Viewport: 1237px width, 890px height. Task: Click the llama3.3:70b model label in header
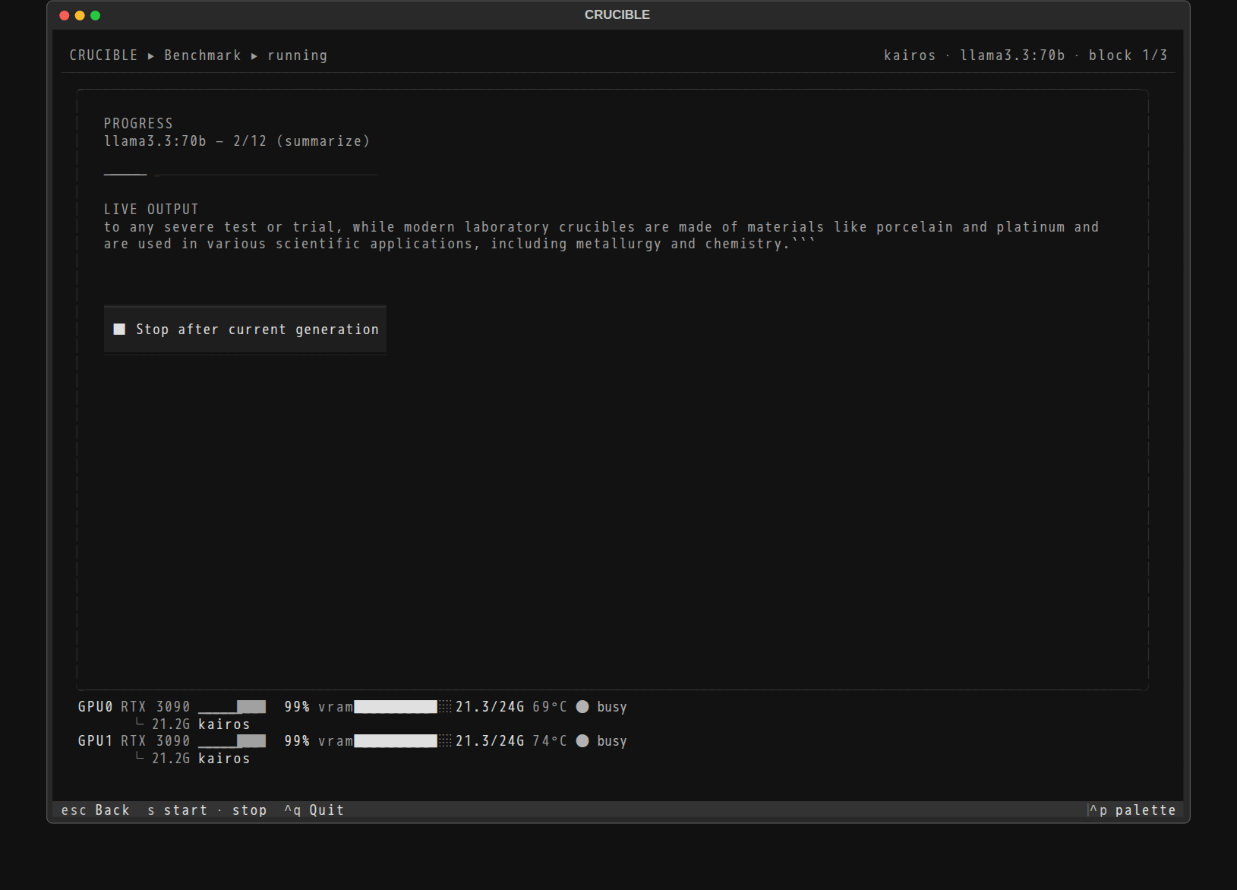tap(1013, 55)
